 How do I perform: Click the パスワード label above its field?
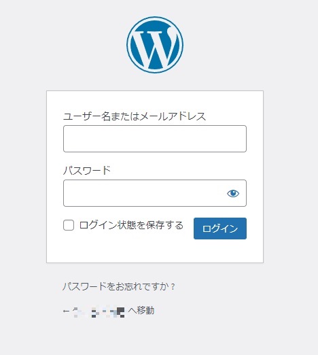pyautogui.click(x=87, y=171)
